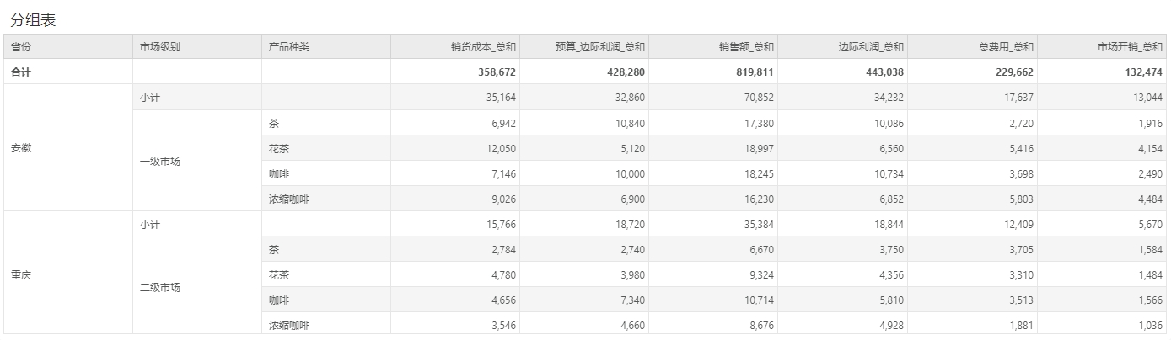Select the 市场级别 column header
The image size is (1171, 340).
click(196, 47)
